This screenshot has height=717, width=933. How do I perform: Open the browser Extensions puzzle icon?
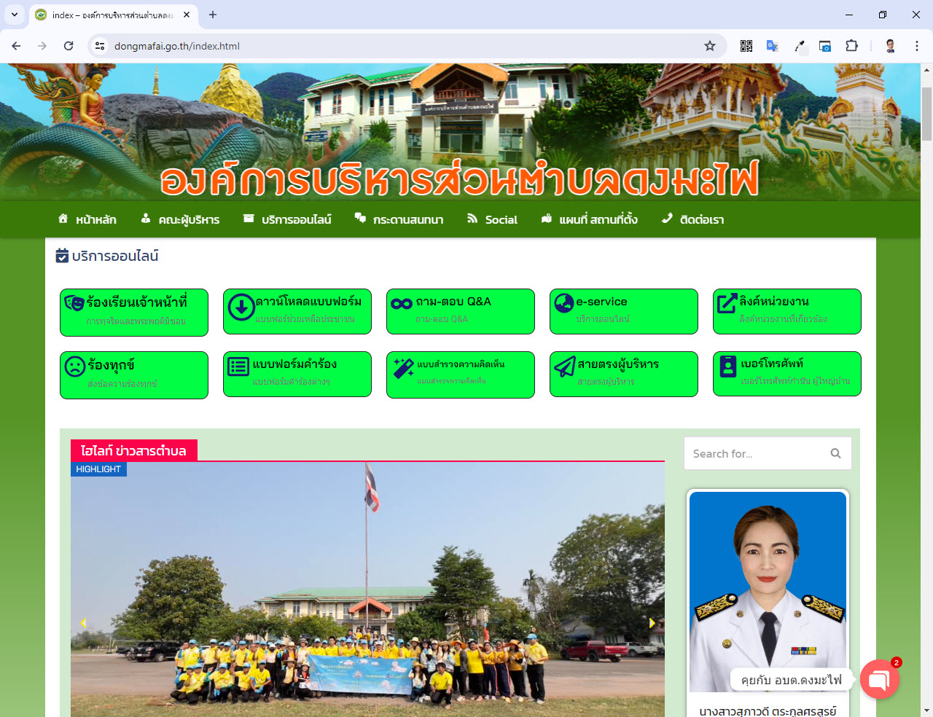[x=851, y=46]
